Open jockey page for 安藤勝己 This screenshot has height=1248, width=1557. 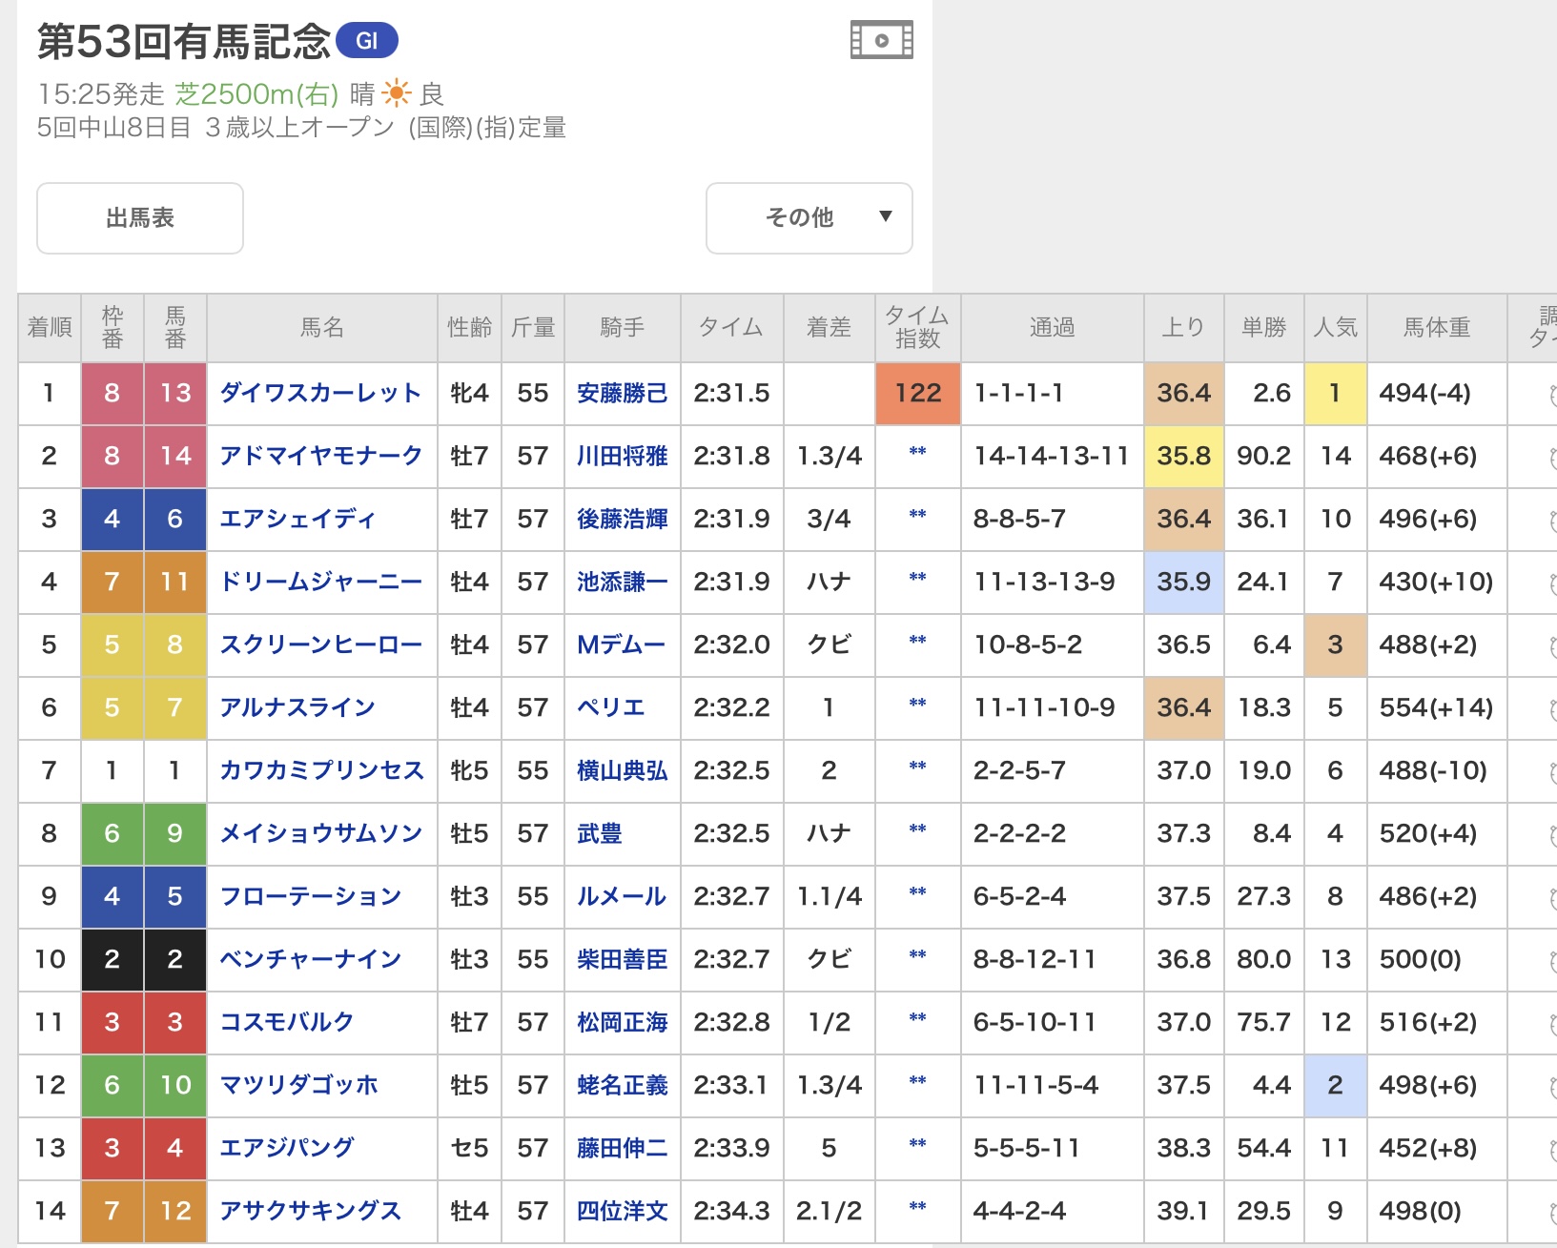622,393
